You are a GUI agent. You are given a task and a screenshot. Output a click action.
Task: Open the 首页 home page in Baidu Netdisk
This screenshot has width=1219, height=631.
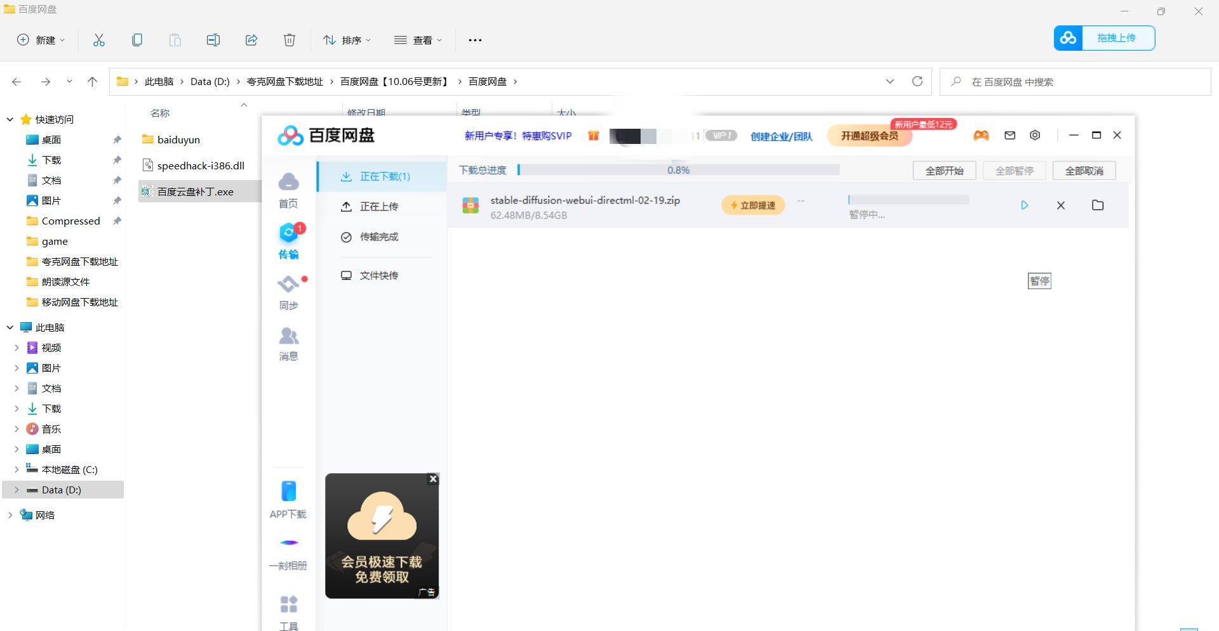pyautogui.click(x=289, y=189)
